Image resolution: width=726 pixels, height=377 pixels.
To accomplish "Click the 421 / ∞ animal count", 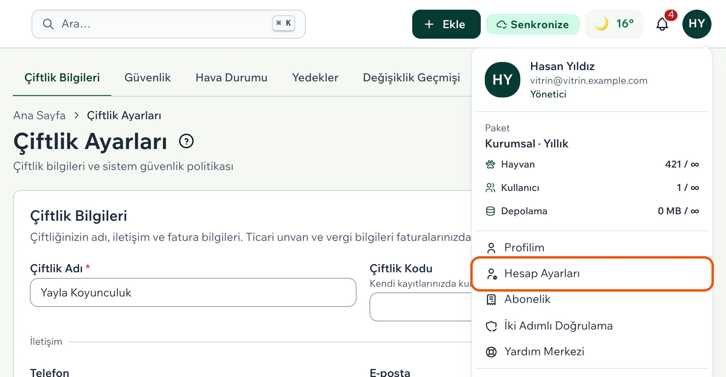I will click(x=682, y=164).
